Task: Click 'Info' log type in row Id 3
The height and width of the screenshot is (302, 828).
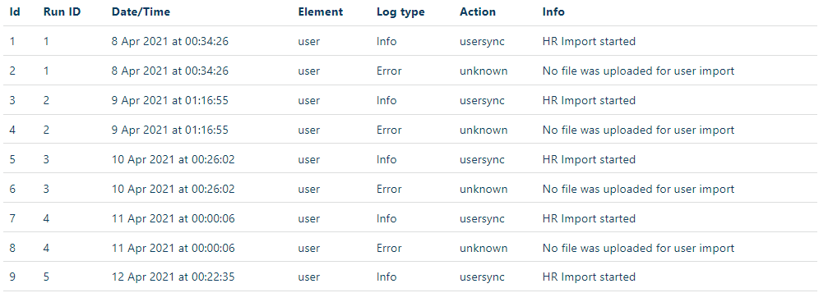Action: 386,100
